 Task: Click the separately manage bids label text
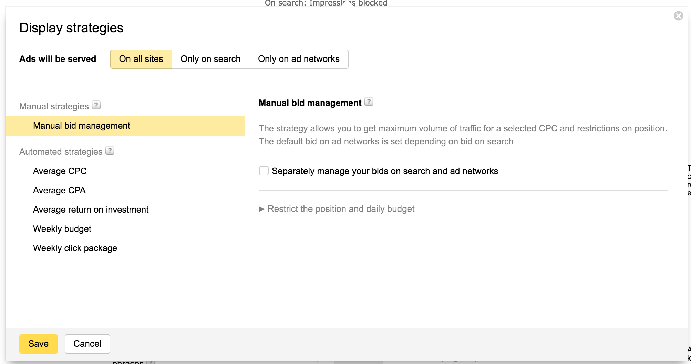(x=385, y=171)
